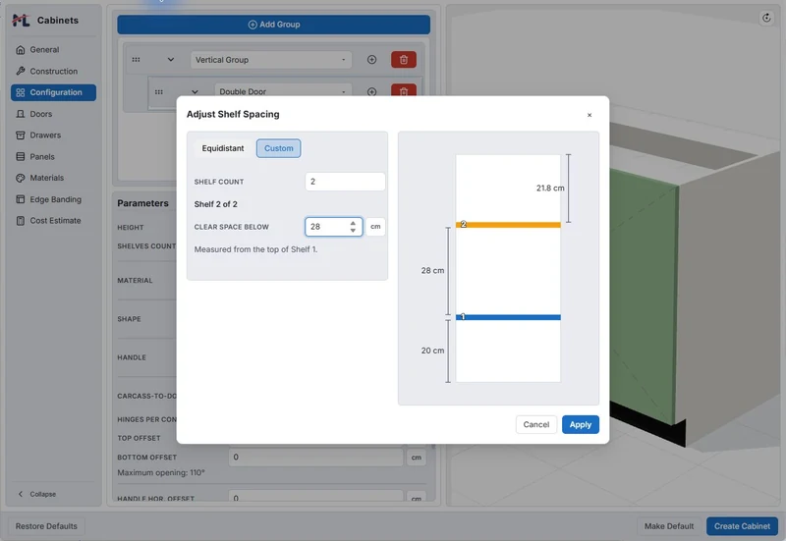The height and width of the screenshot is (541, 786).
Task: Click Restore Defaults button
Action: point(46,526)
